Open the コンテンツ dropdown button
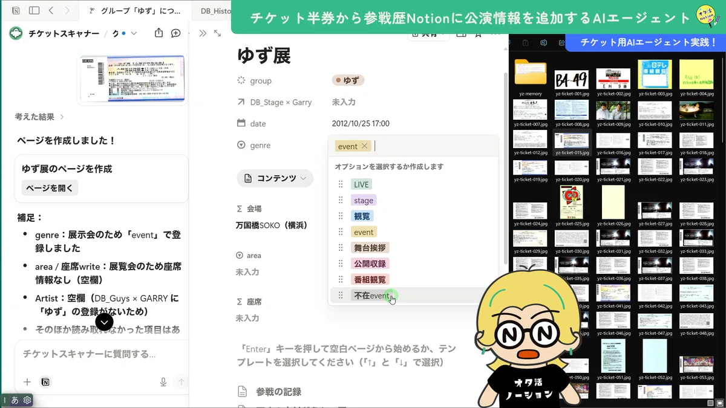Image resolution: width=726 pixels, height=408 pixels. (275, 178)
